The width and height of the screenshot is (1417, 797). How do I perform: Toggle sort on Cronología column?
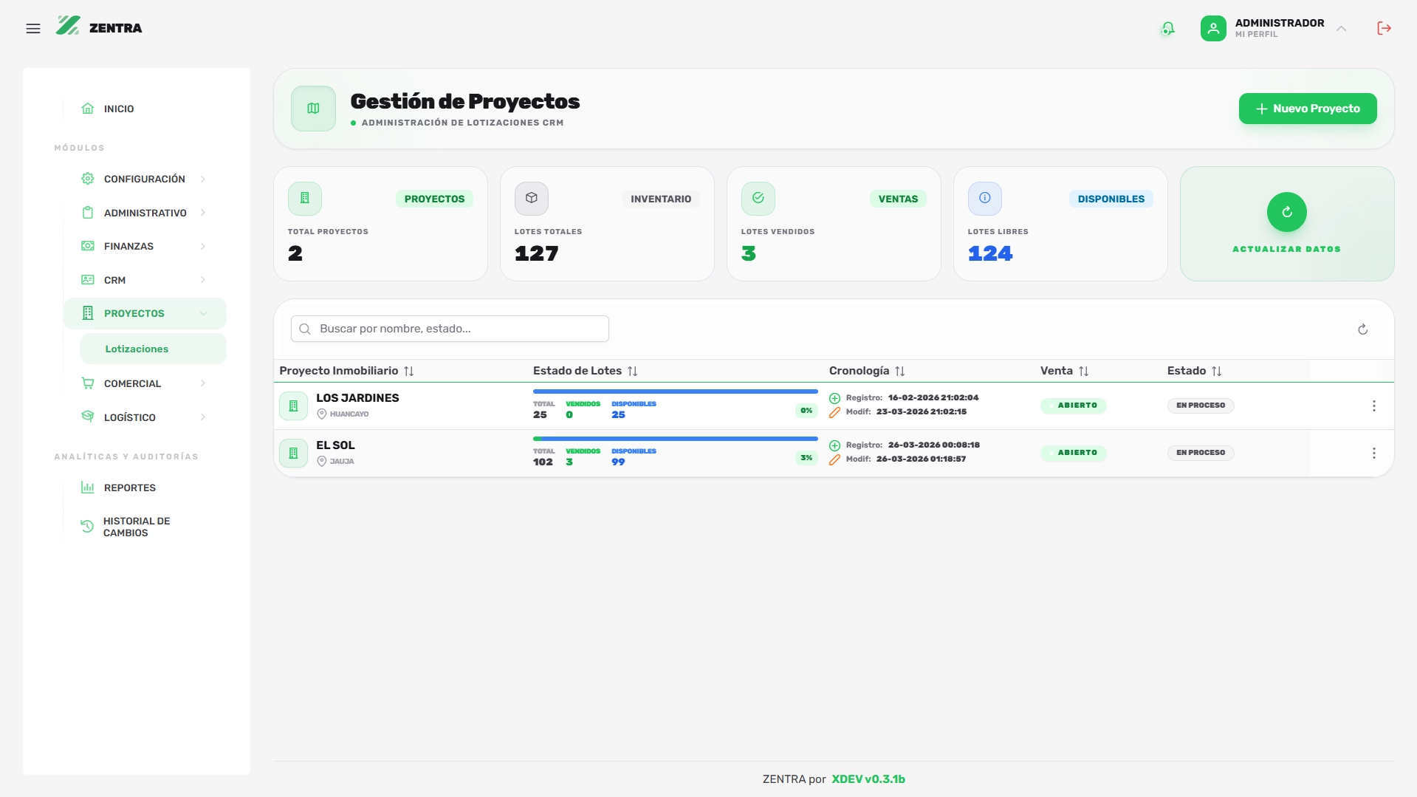tap(900, 371)
